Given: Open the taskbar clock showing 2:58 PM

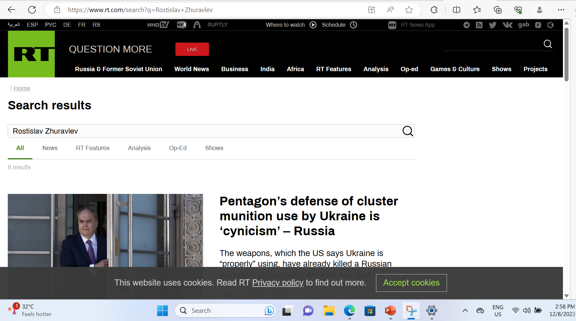Looking at the screenshot, I should pyautogui.click(x=562, y=310).
